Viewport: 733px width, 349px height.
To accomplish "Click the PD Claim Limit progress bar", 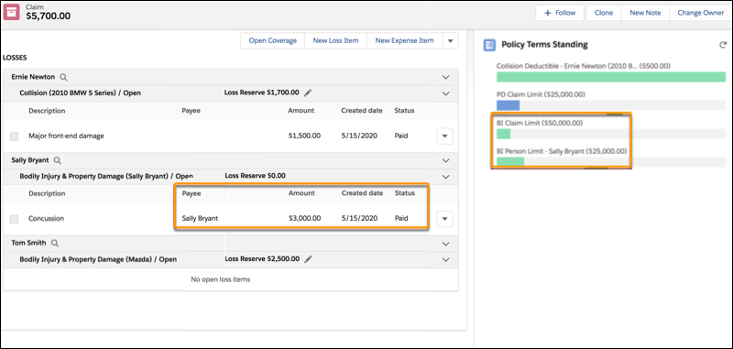I will [x=610, y=105].
